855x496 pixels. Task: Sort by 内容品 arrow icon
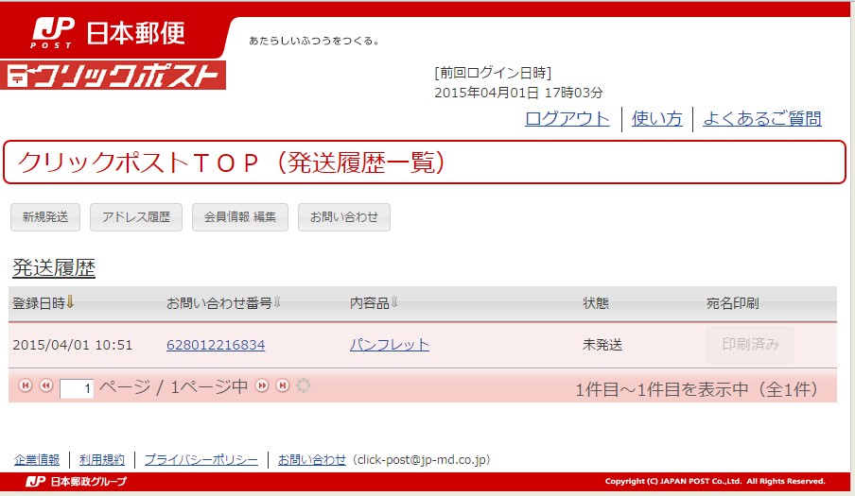[x=394, y=302]
